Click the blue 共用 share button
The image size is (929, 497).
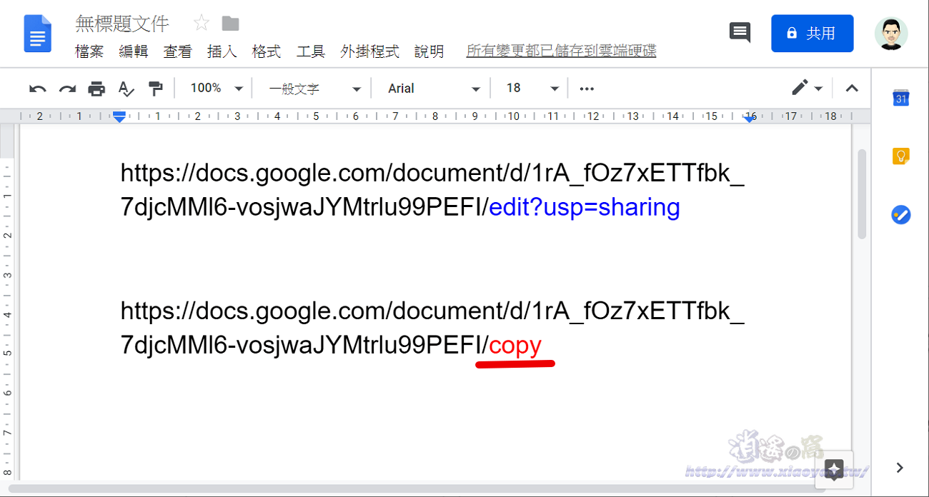812,34
